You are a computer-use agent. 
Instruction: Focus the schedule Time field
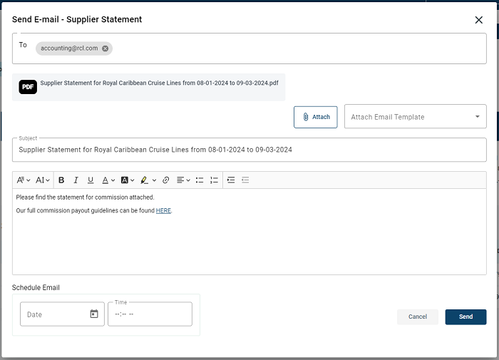[x=150, y=314]
